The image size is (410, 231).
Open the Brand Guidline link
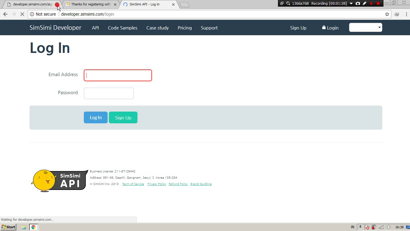coord(201,184)
